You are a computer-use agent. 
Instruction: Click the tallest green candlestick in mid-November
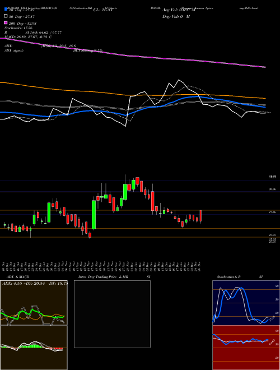click(94, 215)
